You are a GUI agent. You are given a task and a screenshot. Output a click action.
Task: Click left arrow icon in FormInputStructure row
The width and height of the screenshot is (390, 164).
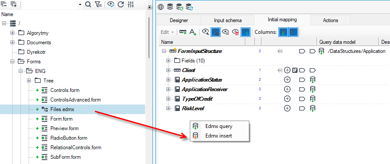pyautogui.click(x=280, y=52)
